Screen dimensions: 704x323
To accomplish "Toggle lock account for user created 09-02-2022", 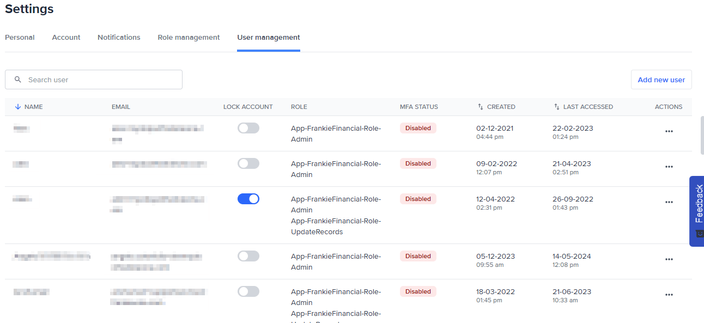I will [x=248, y=163].
